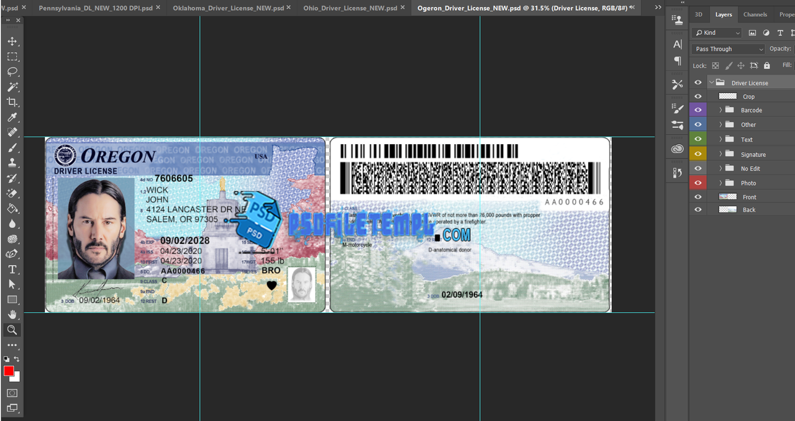Hide the Crop layer

tap(698, 96)
